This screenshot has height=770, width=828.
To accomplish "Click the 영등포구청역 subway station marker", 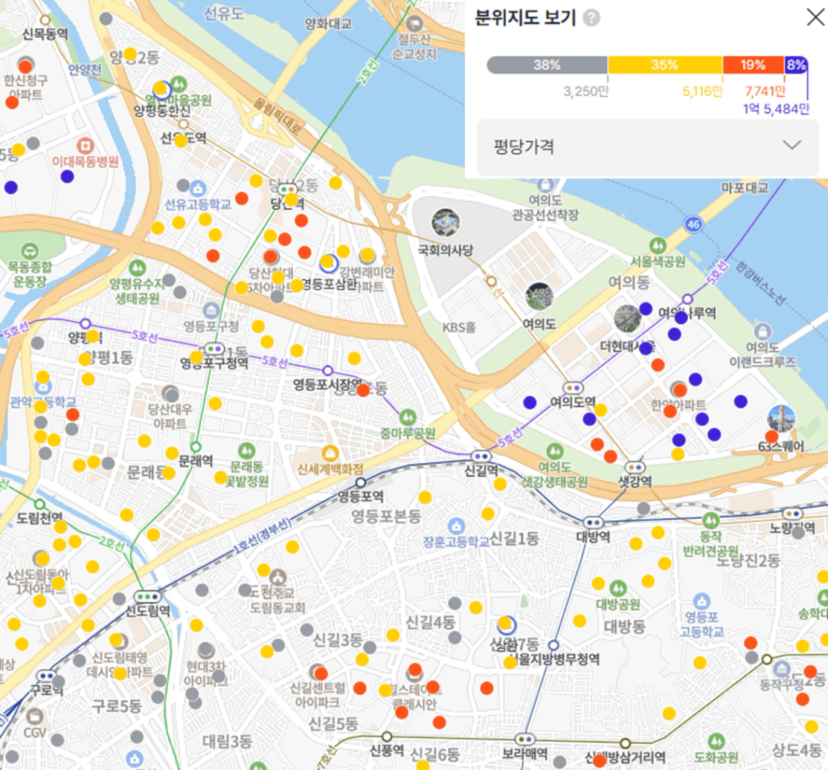I will coord(214,349).
